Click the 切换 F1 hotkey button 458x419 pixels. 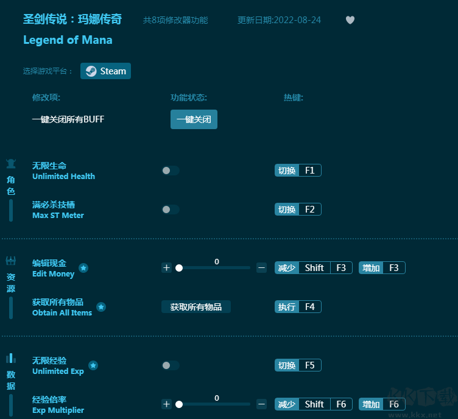[x=298, y=171]
